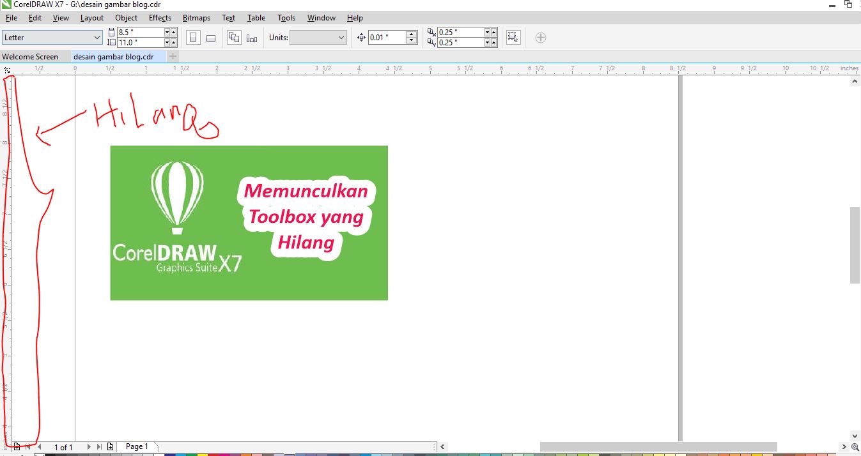
Task: Click vertical scrollbar down arrow
Action: 855,436
